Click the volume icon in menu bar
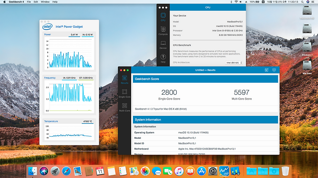Image resolution: width=318 pixels, height=178 pixels. [x=241, y=2]
